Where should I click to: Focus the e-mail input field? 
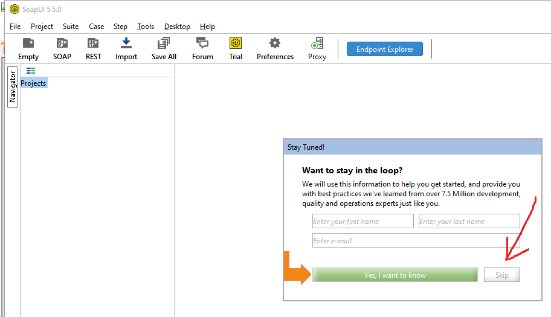point(416,240)
